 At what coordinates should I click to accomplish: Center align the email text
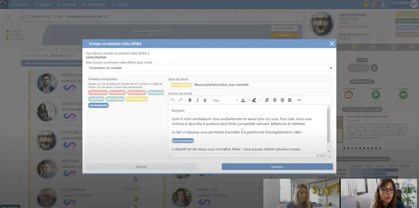click(x=275, y=100)
